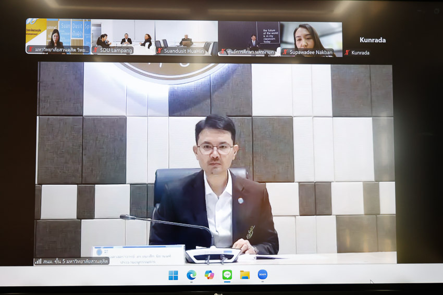Click the muted microphone icon for Suandusit HuaHin
This screenshot has height=295, width=443.
[159, 51]
